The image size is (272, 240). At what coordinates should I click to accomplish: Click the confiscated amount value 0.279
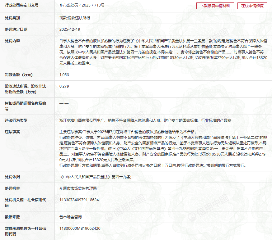(x=64, y=86)
